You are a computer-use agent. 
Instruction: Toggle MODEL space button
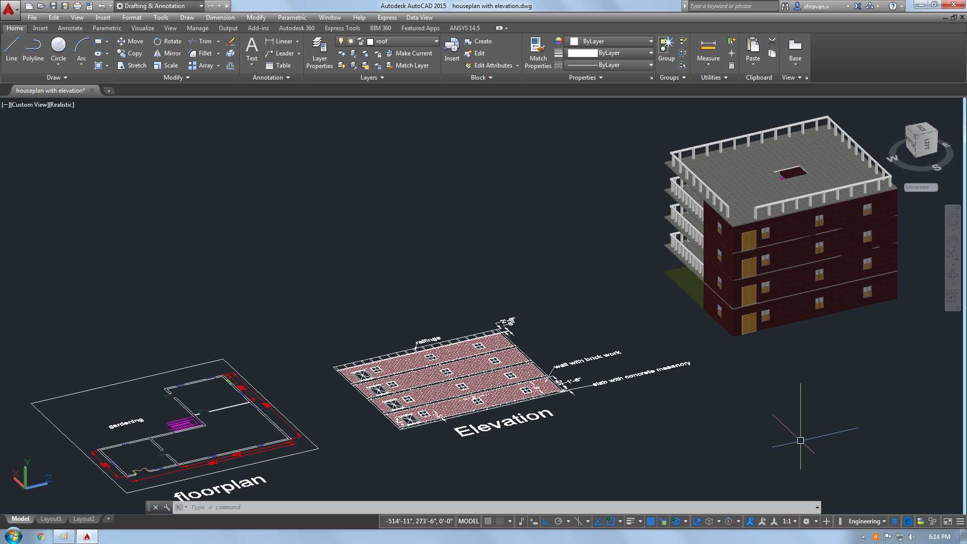point(468,521)
